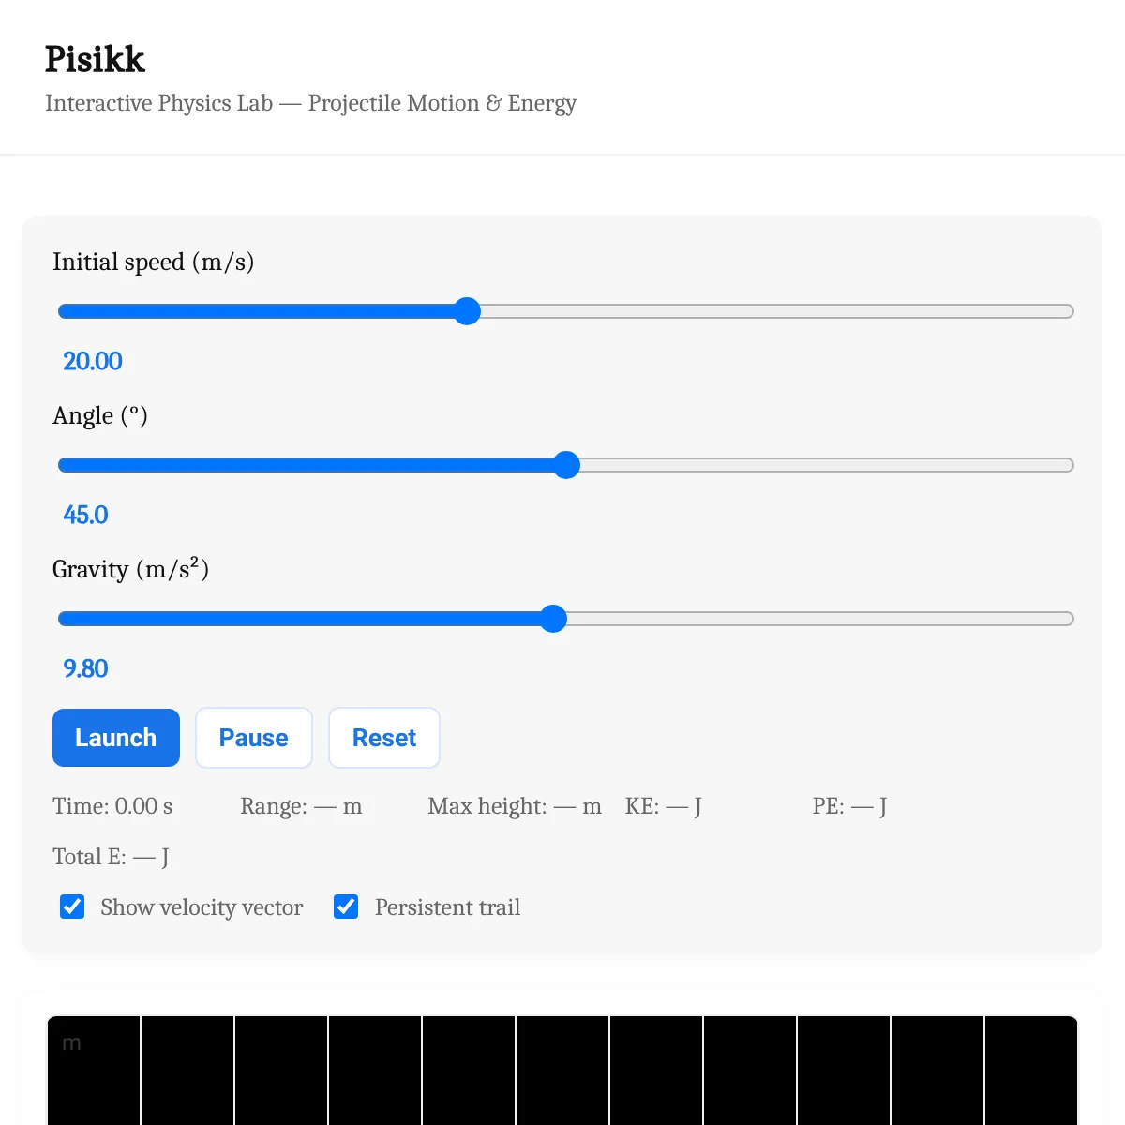Image resolution: width=1125 pixels, height=1125 pixels.
Task: Click the Angle slider track's right end
Action: coord(1067,465)
